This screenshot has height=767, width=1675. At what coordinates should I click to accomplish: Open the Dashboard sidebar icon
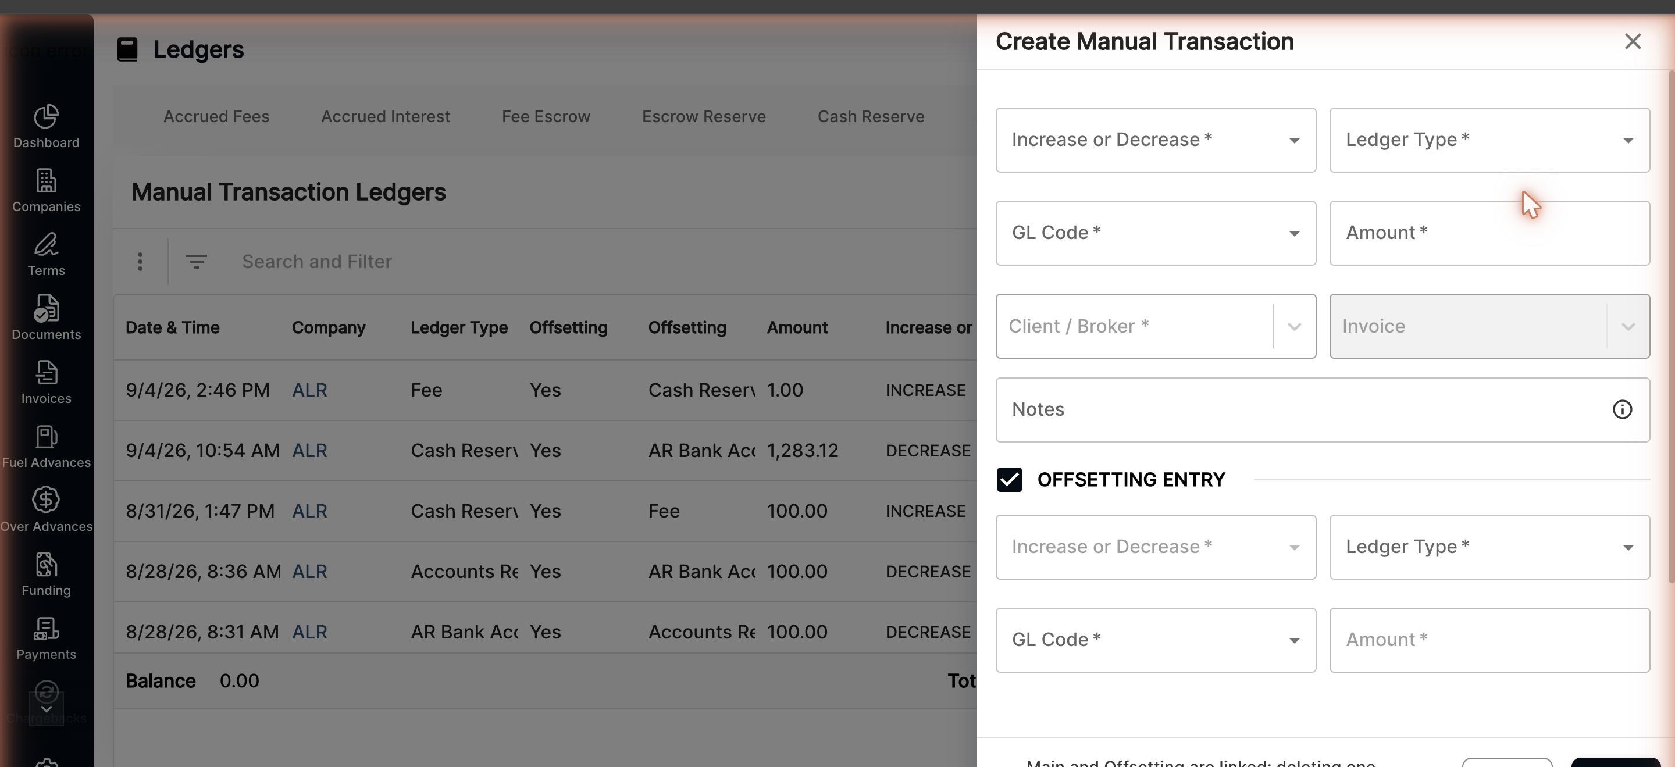46,117
